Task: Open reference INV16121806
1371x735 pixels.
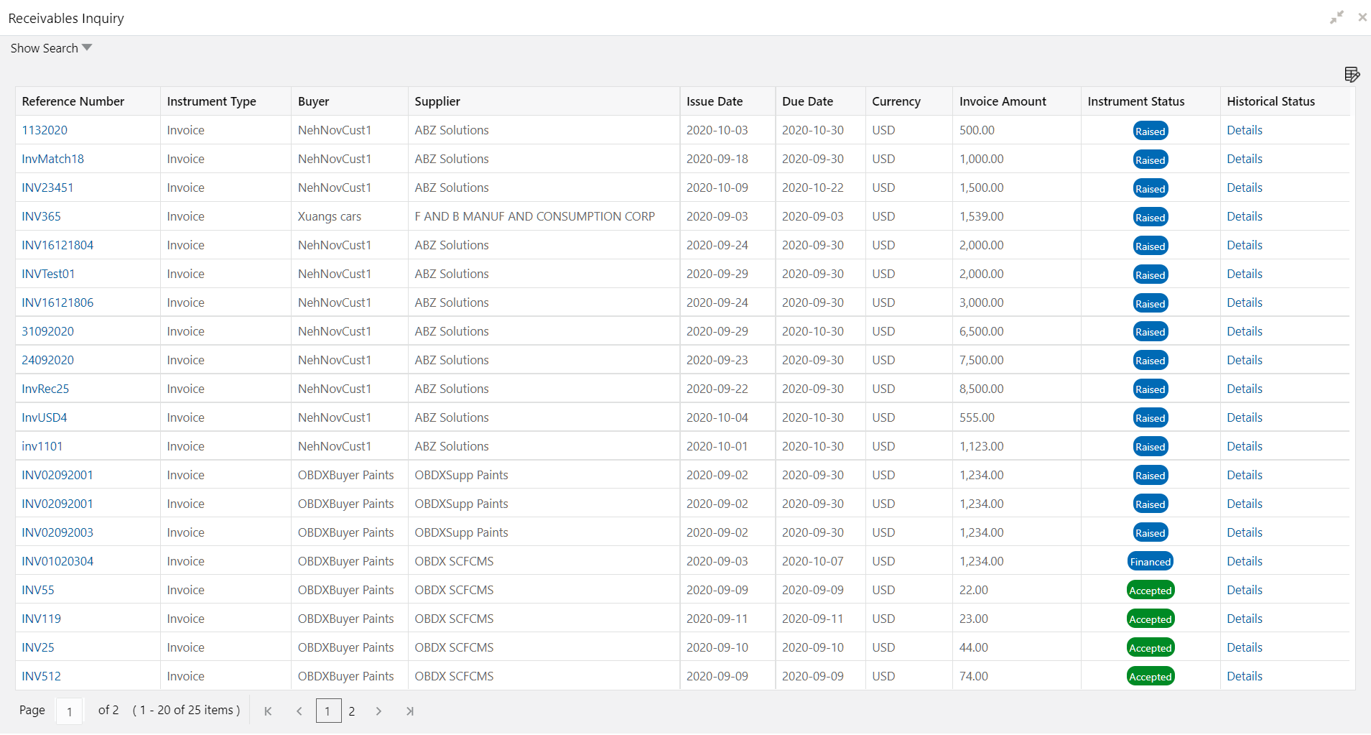Action: 57,302
